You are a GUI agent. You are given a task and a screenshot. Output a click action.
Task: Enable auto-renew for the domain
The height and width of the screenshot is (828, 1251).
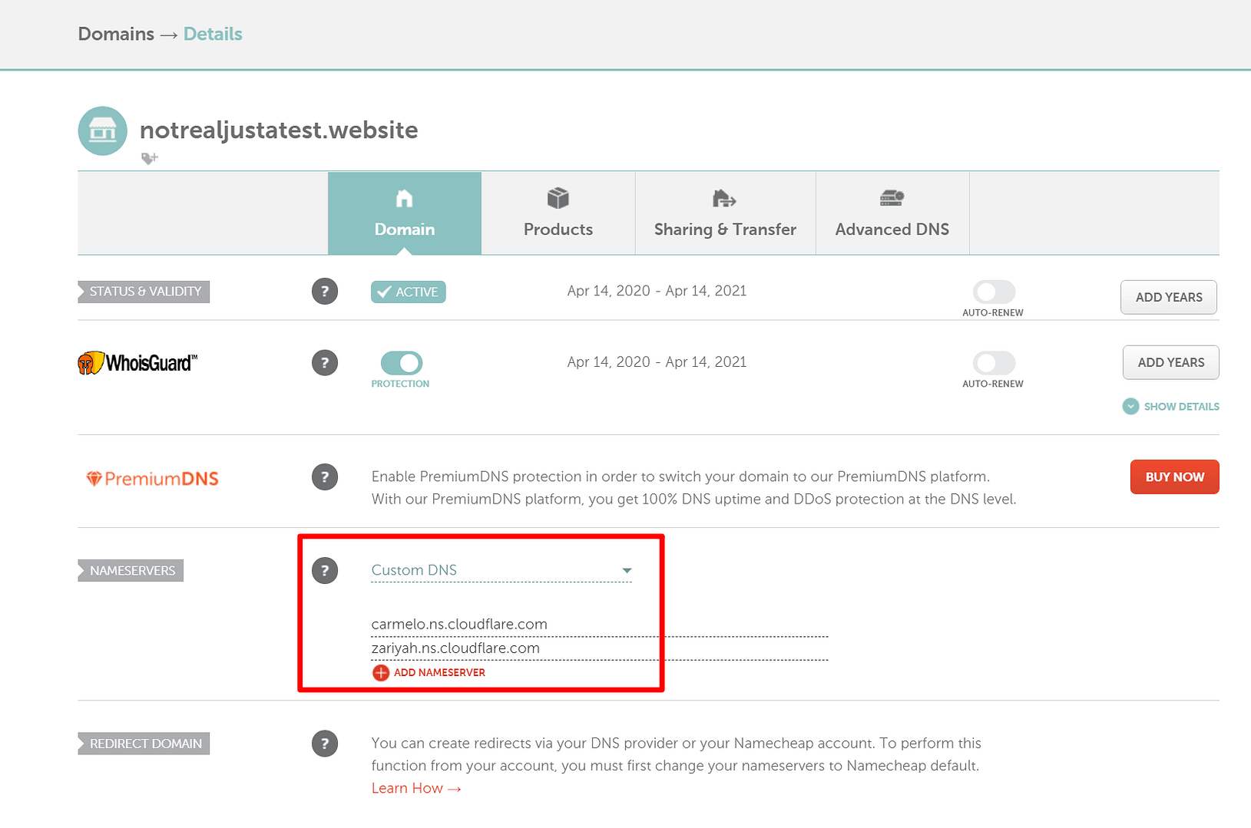click(x=993, y=292)
